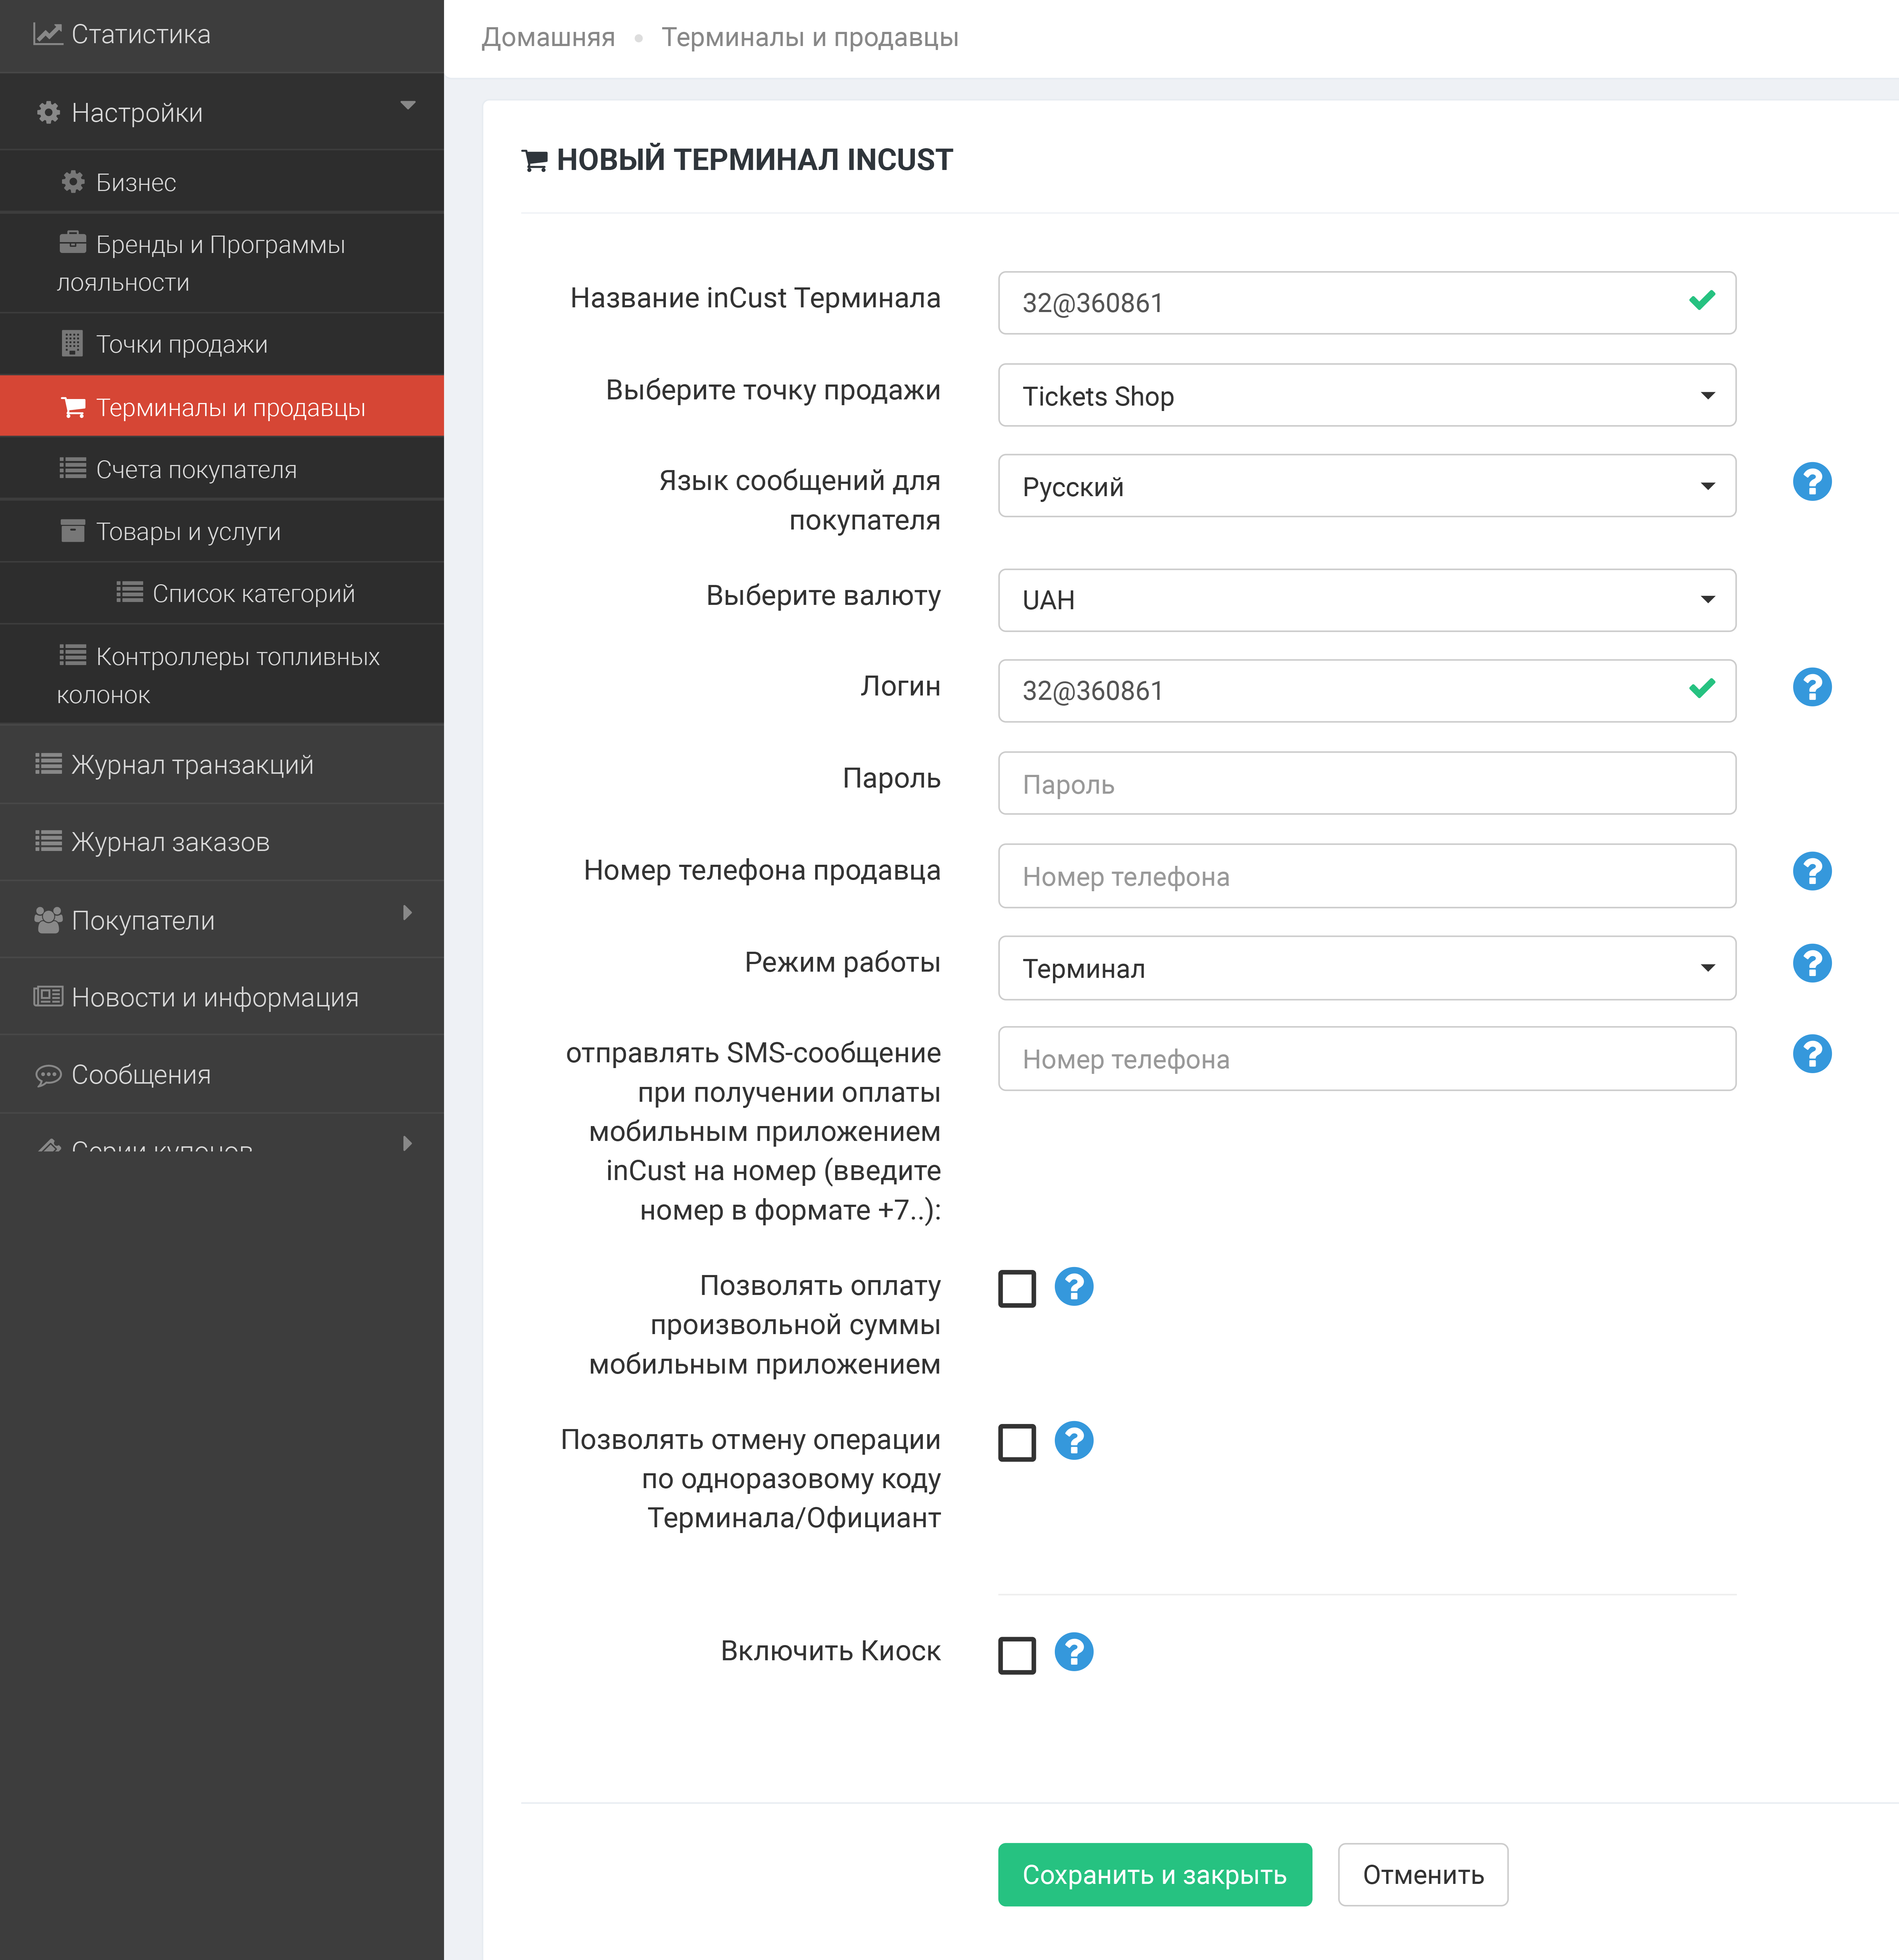This screenshot has width=1899, height=1960.
Task: Enable Позволять оплату произвольной суммы checkbox
Action: [1017, 1289]
